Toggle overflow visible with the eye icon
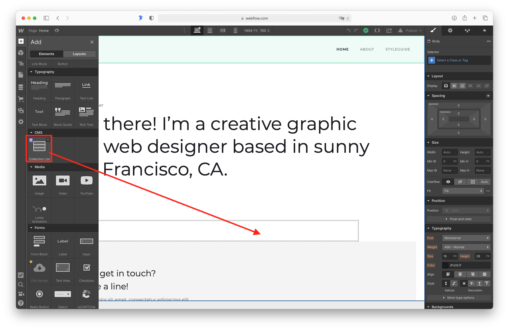Screen dimensions: 509x330 click(x=448, y=182)
